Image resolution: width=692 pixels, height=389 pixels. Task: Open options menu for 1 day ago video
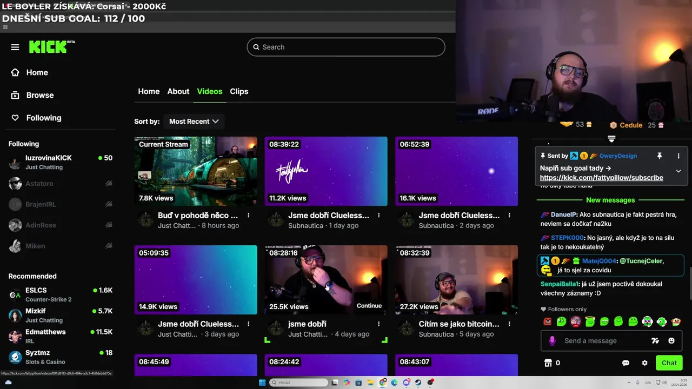(379, 215)
